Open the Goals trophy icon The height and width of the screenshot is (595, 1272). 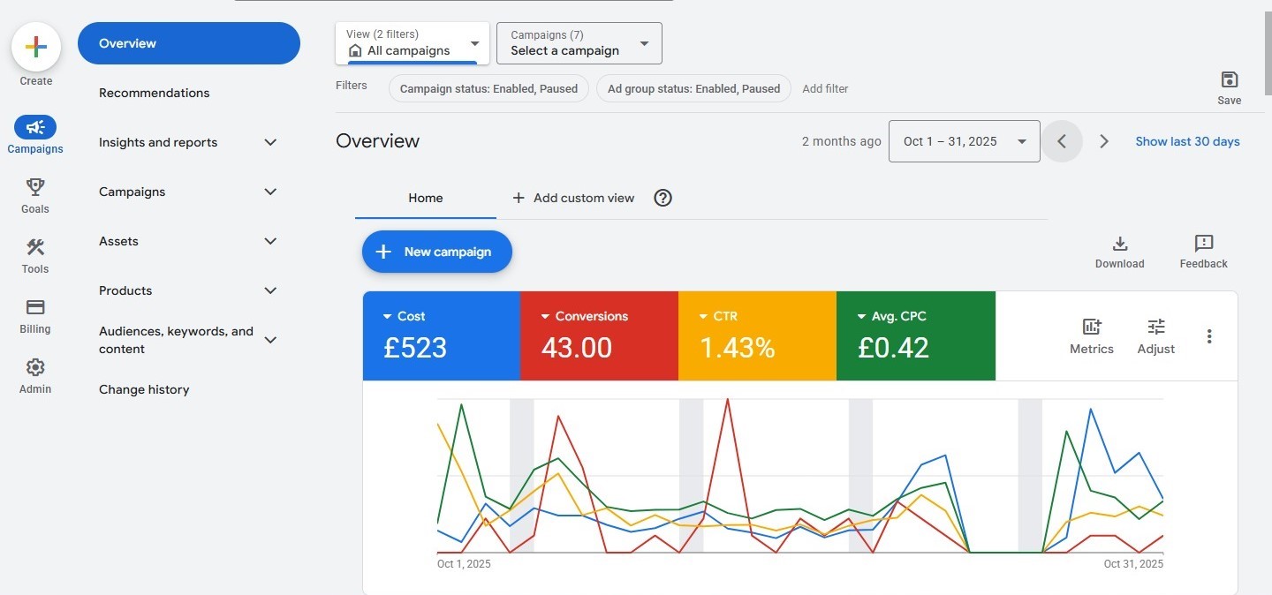(35, 187)
